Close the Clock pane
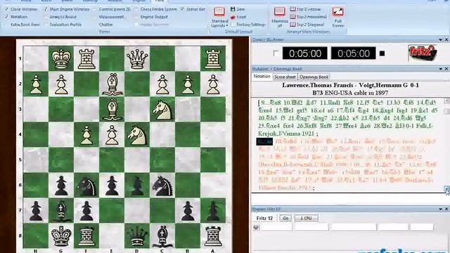Image resolution: width=450 pixels, height=253 pixels. click(446, 39)
